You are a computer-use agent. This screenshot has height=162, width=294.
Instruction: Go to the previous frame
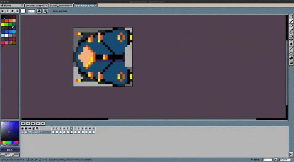tap(28, 124)
